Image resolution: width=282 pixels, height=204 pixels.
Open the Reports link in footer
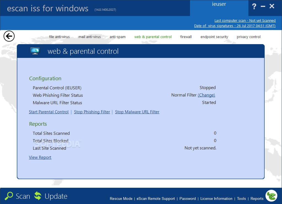pos(257,198)
